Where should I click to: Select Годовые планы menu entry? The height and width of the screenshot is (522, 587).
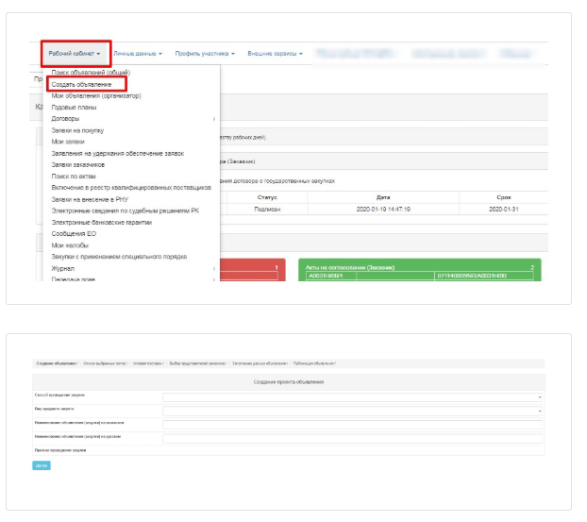point(75,109)
